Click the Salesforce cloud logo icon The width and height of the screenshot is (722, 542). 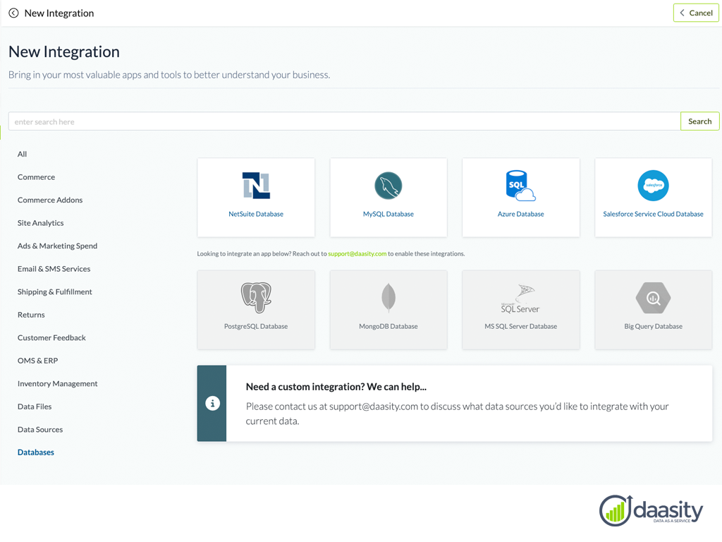653,186
